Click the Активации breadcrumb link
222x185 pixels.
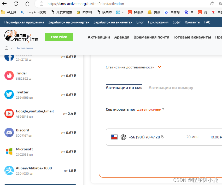25,48
